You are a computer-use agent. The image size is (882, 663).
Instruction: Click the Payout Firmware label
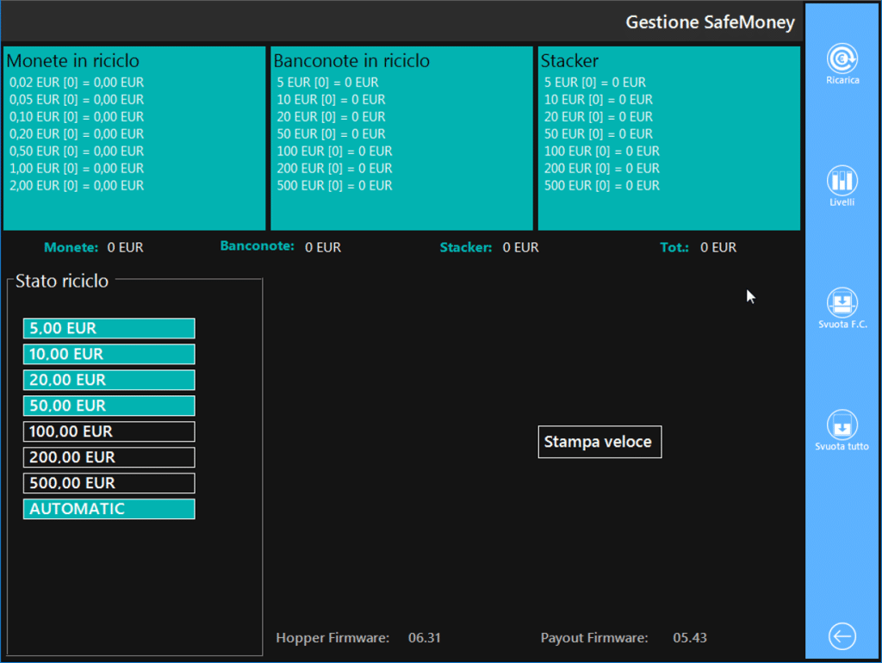tap(594, 638)
